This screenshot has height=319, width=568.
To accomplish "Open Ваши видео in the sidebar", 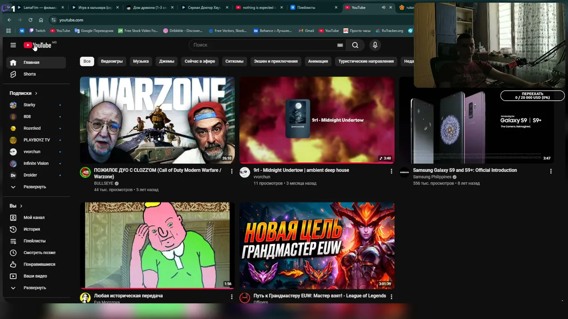I will (36, 276).
